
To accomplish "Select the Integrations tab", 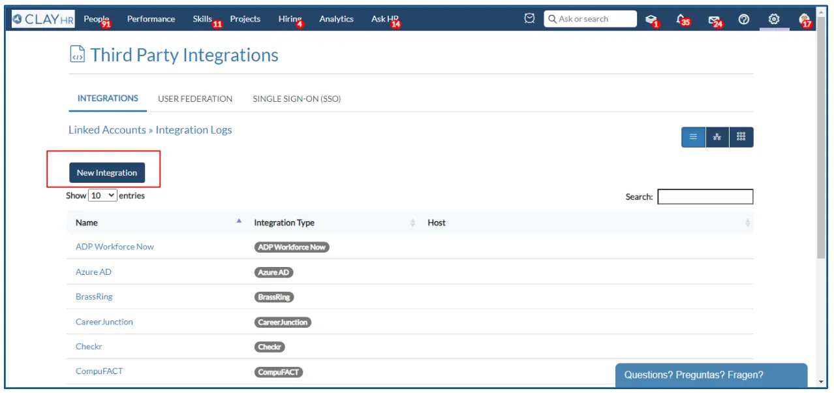I will click(108, 99).
